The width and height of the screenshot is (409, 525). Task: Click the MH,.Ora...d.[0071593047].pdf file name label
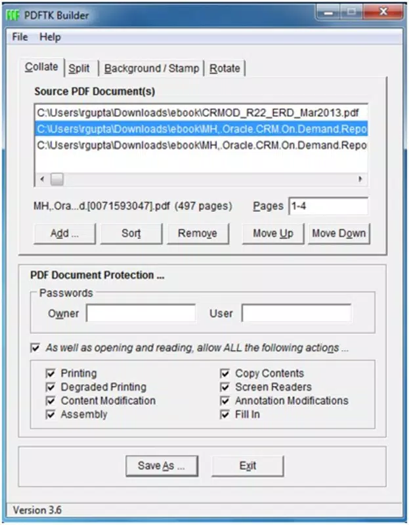102,206
